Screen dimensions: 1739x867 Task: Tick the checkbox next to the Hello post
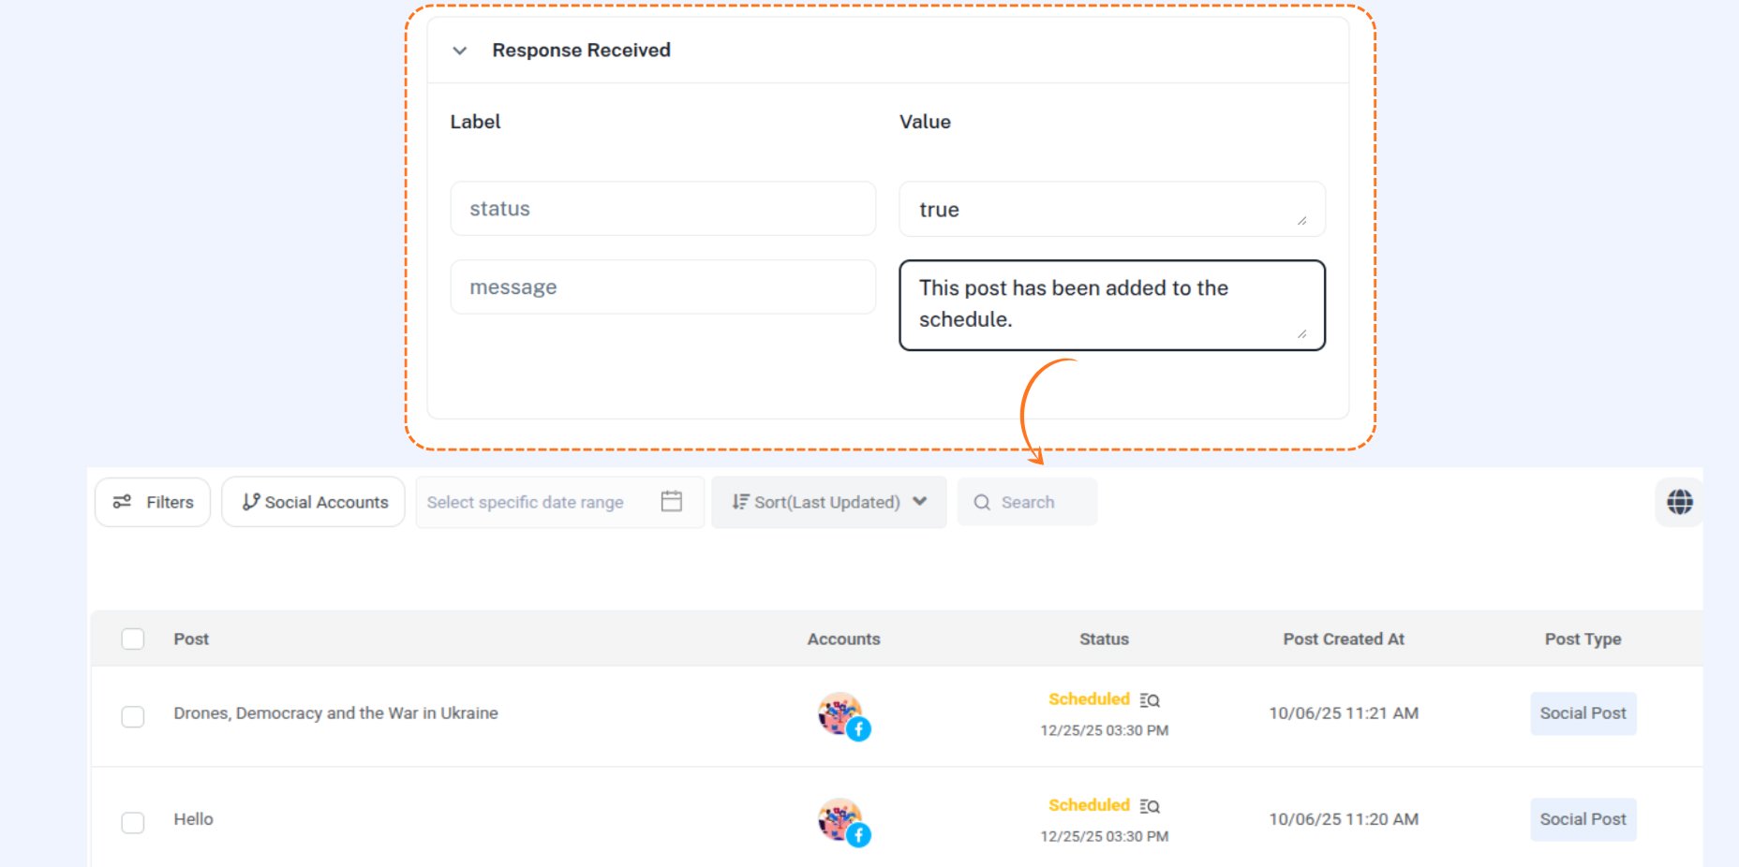point(132,822)
